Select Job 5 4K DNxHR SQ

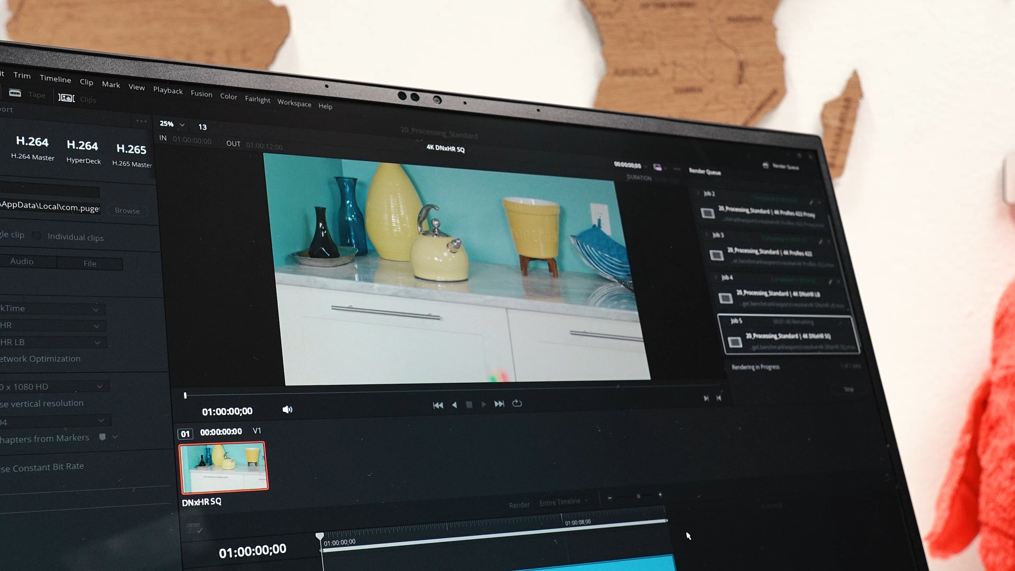pos(788,335)
